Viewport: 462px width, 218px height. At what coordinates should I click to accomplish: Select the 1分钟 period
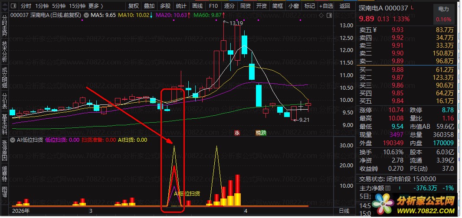tap(42, 6)
